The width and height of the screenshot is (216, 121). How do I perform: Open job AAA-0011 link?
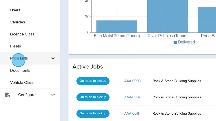coord(132,113)
